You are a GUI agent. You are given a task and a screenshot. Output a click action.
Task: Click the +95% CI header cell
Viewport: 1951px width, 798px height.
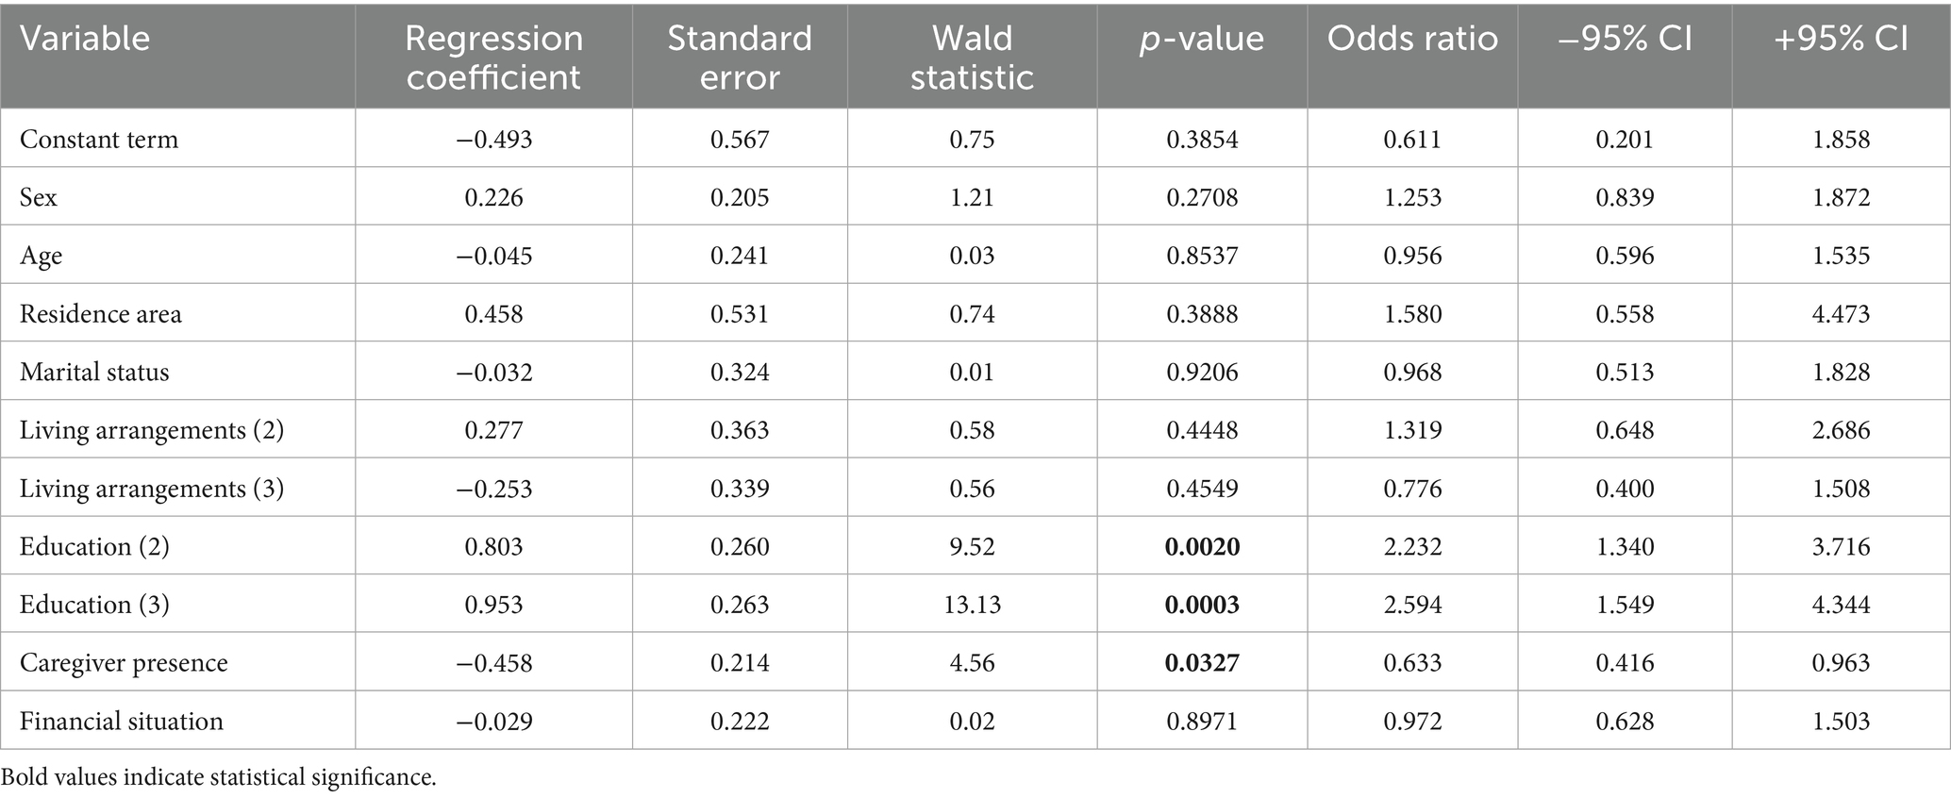coord(1841,39)
